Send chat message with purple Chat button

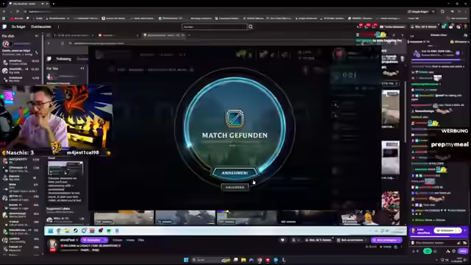tap(463, 251)
